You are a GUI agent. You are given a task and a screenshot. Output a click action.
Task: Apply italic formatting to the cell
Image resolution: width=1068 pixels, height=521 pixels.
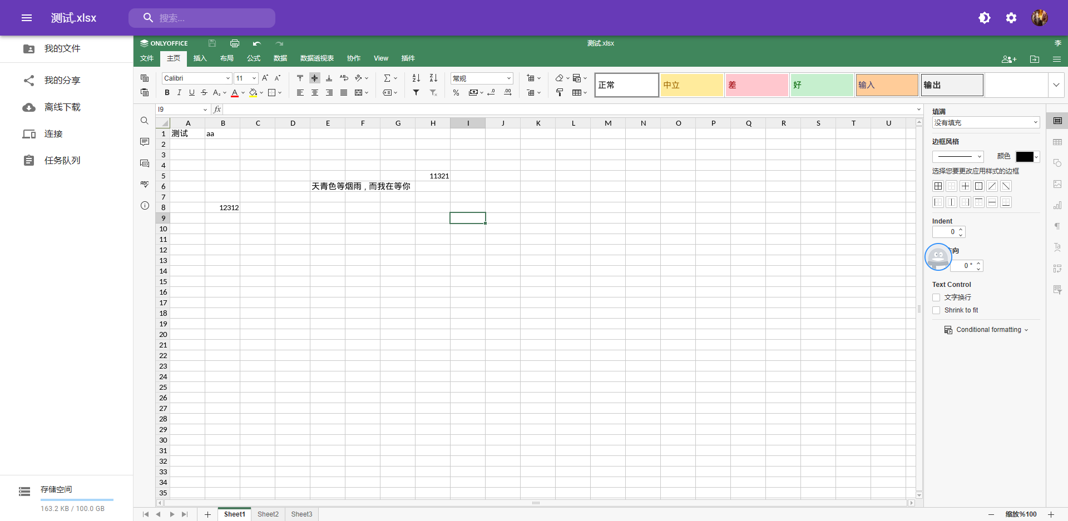179,93
